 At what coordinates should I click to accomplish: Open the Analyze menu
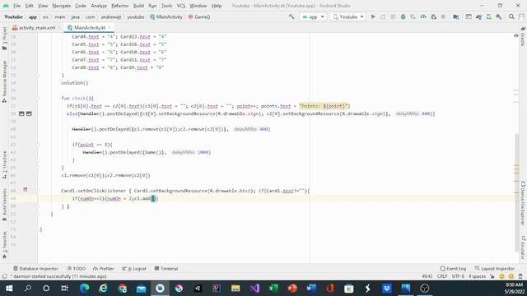click(x=99, y=6)
